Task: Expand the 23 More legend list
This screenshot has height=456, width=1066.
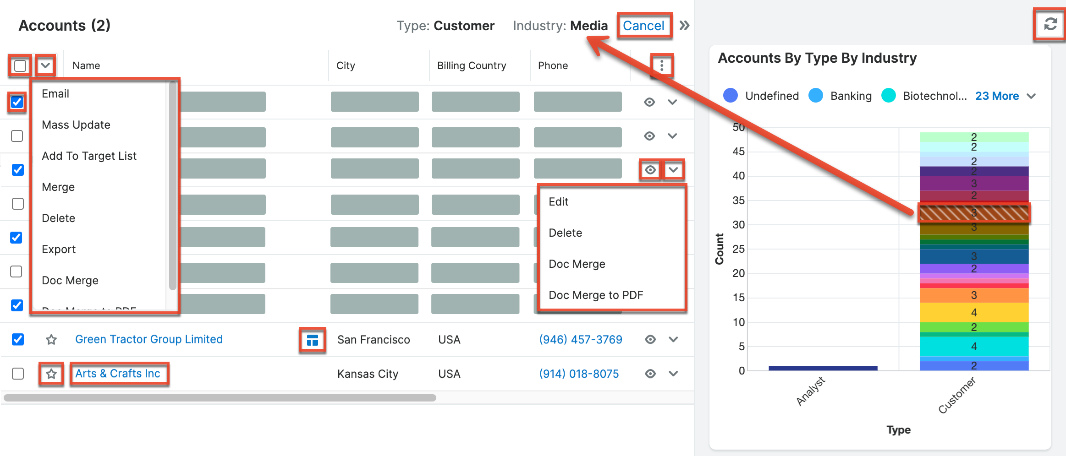Action: point(1005,96)
